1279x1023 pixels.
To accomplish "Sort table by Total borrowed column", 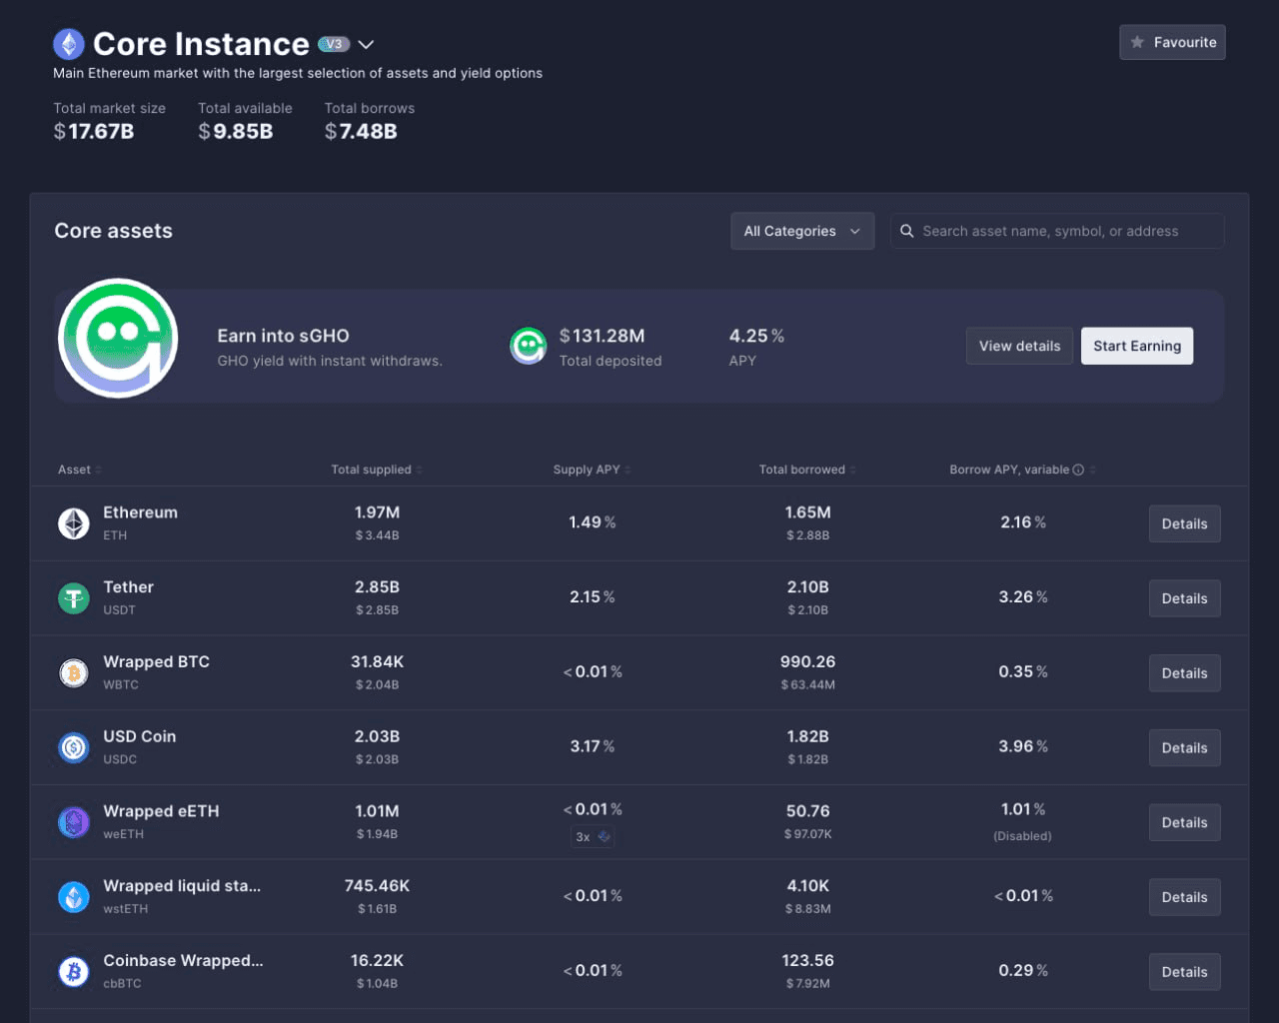I will coord(807,470).
